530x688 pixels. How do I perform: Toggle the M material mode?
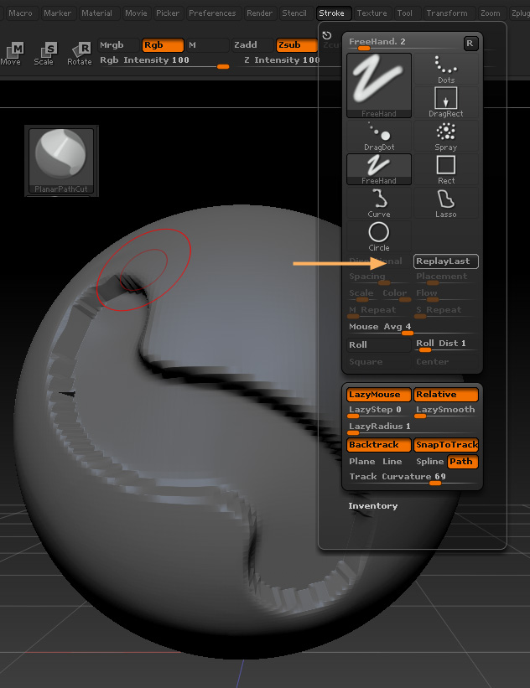(x=208, y=44)
